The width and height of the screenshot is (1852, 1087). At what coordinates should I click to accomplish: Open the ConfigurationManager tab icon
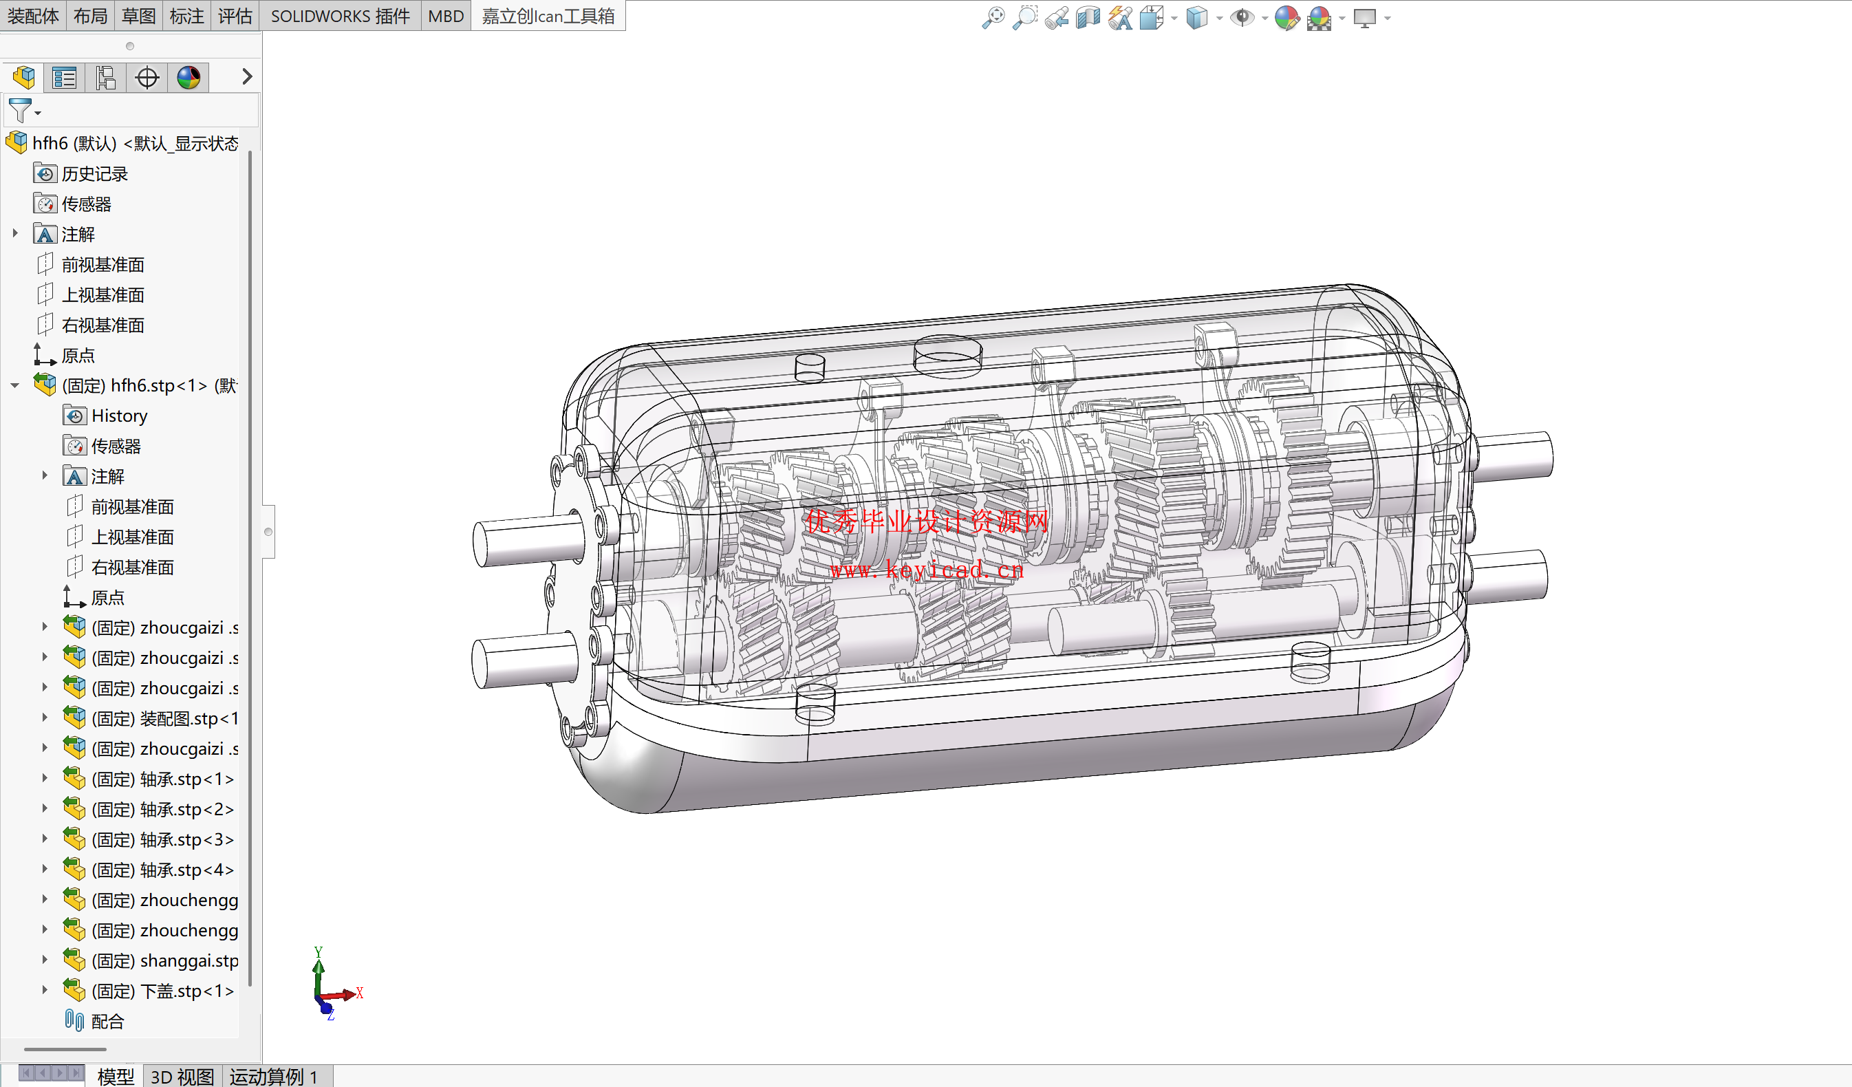coord(106,77)
